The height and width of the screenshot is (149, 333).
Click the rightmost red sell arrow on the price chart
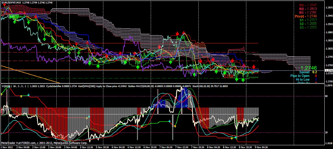[254, 67]
